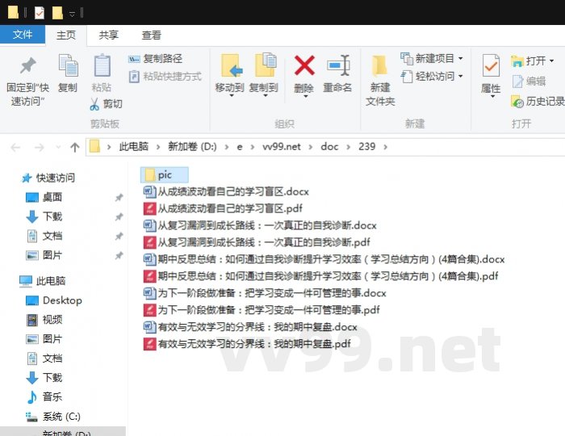
Task: Click the title bar new folder icon
Action: tap(57, 13)
